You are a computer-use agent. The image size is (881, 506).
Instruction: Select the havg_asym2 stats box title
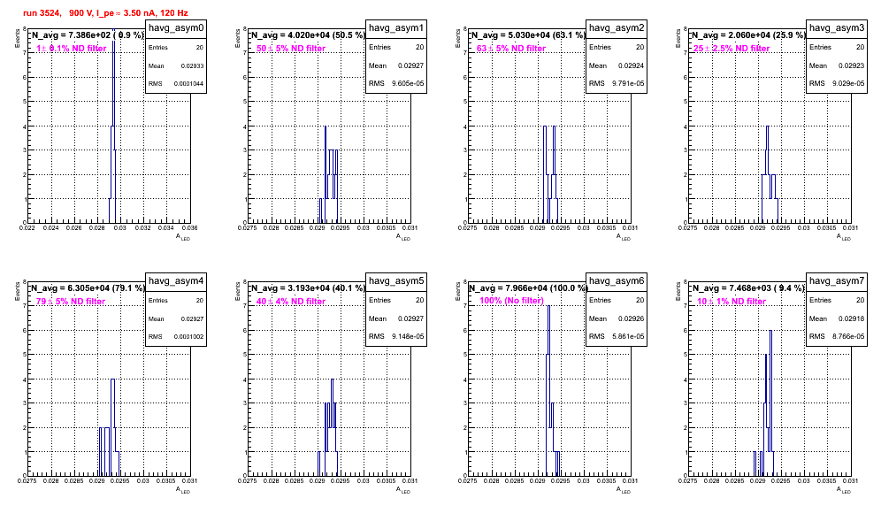tap(617, 28)
